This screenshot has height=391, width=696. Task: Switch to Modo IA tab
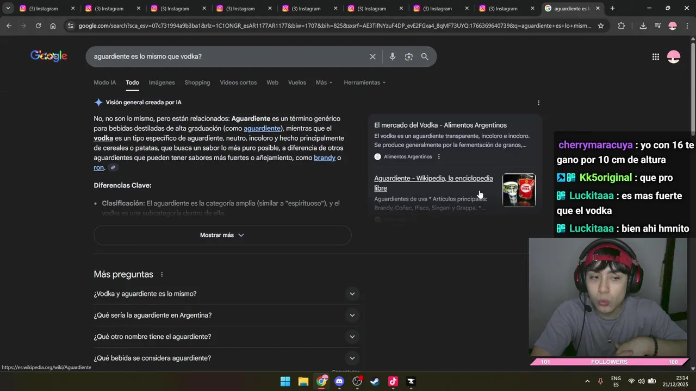tap(105, 83)
